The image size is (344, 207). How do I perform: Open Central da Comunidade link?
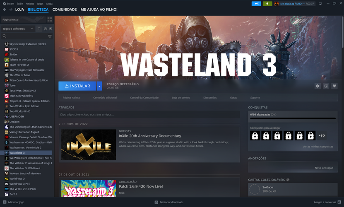pos(144,98)
